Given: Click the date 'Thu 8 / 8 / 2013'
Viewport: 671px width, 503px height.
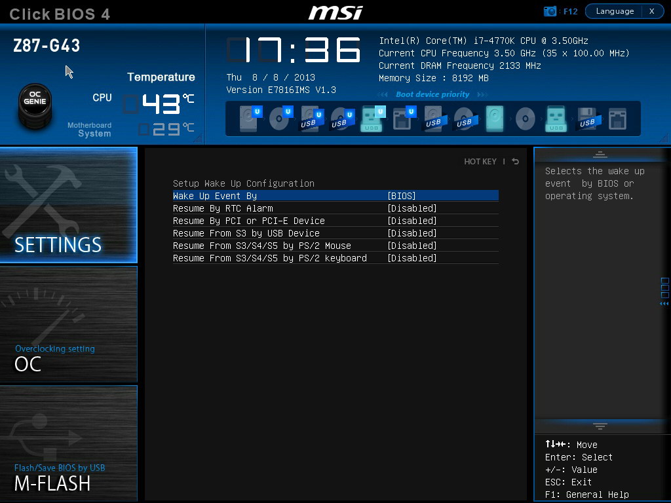Looking at the screenshot, I should (x=271, y=77).
